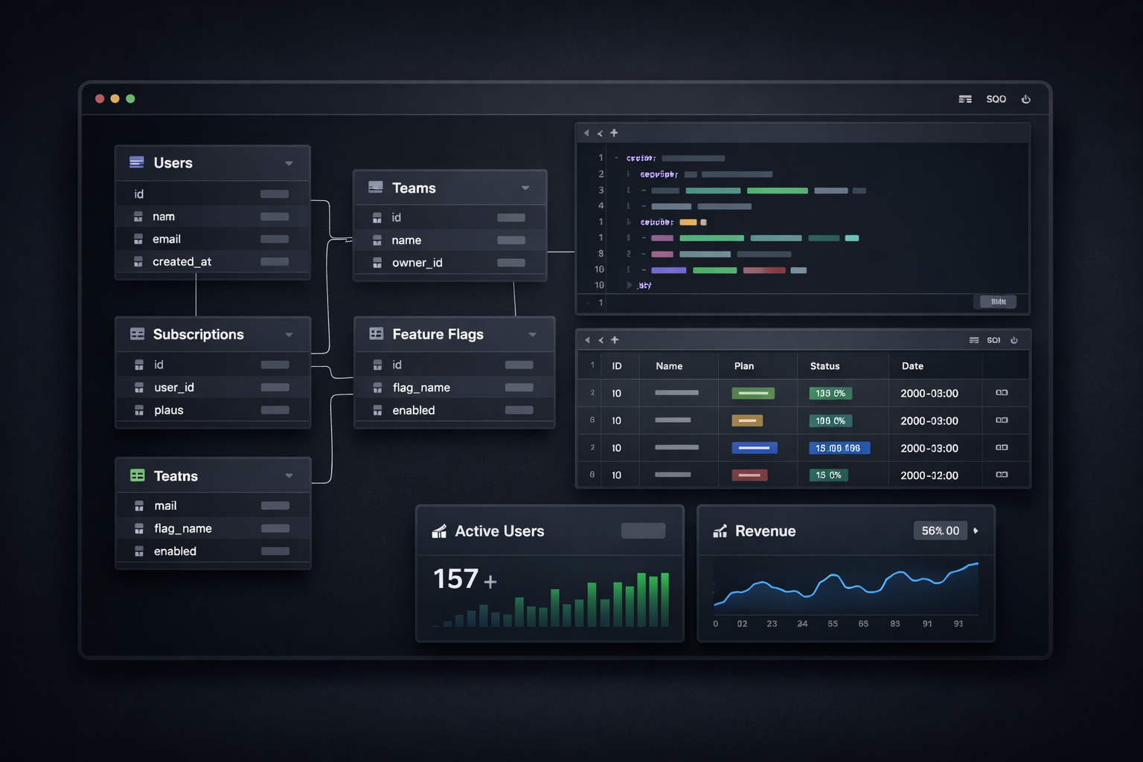Click back arrow in code editor panel
The height and width of the screenshot is (762, 1143).
click(586, 133)
